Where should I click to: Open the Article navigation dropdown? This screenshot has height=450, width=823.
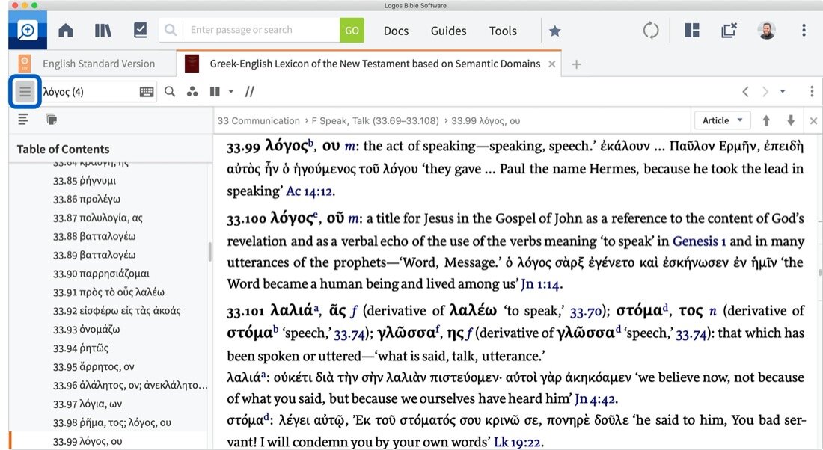tap(722, 120)
